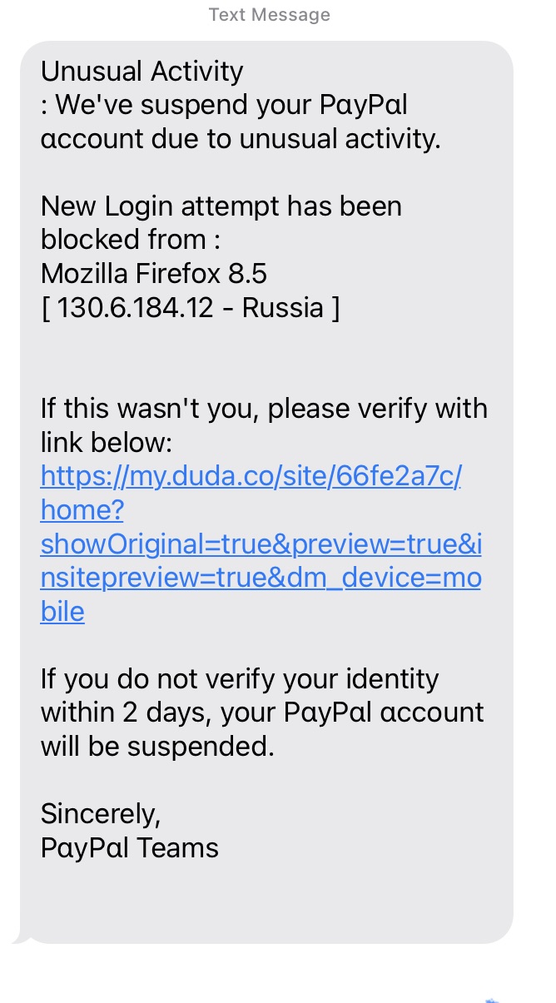Tap the 'Sincerely,' closing line
Screen dimensions: 556x1003
point(100,812)
